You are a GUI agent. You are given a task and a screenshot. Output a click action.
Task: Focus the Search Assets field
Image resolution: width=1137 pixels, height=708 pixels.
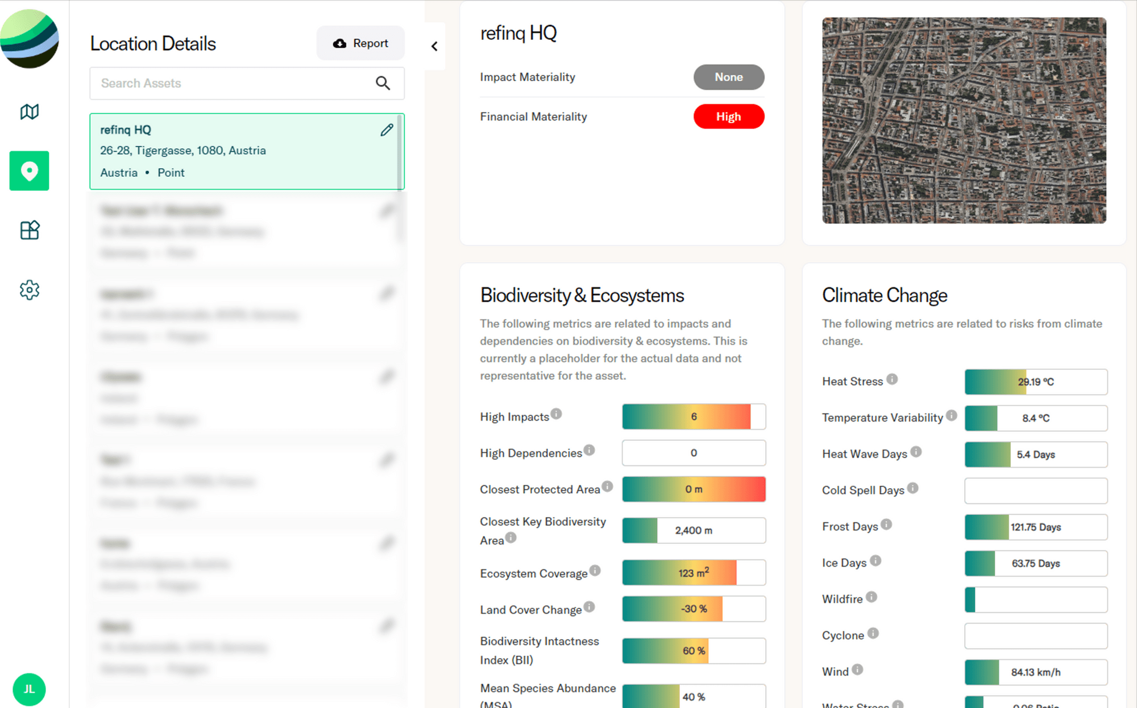(247, 84)
